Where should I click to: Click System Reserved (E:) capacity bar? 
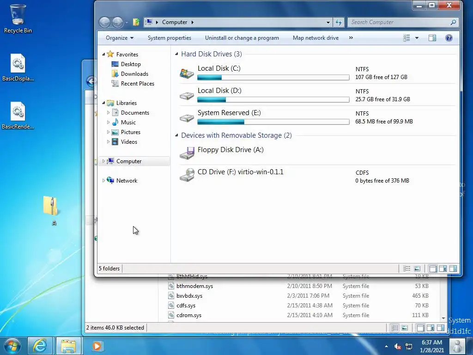(273, 122)
